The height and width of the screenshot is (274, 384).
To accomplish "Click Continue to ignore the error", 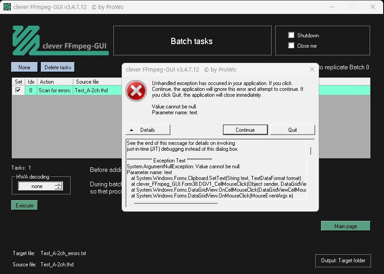I will [245, 130].
